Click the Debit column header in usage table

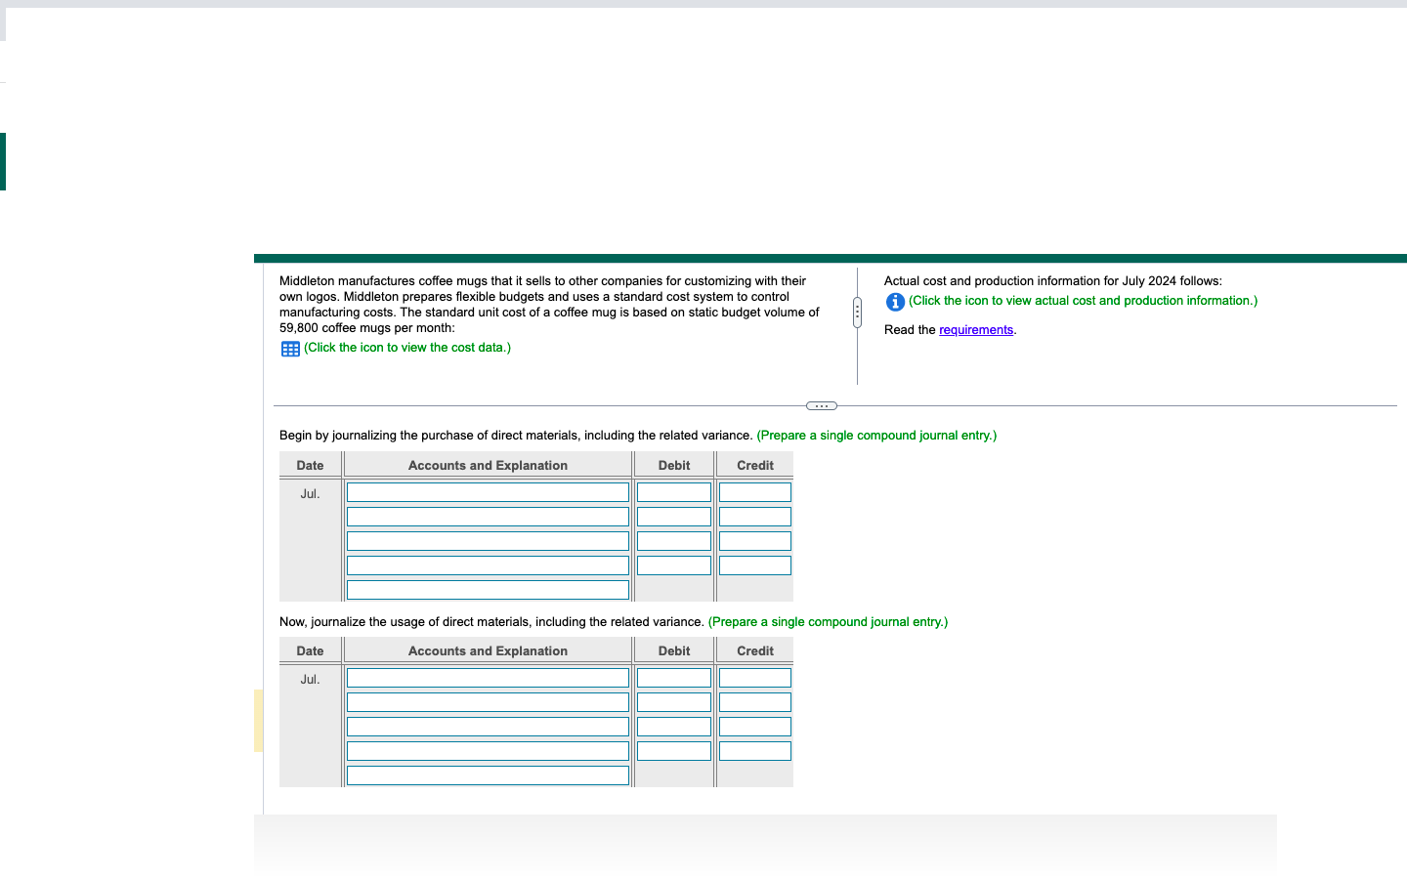click(673, 650)
